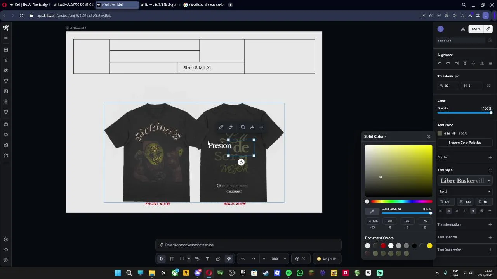The image size is (497, 279).
Task: Expand the Border section
Action: click(490, 157)
